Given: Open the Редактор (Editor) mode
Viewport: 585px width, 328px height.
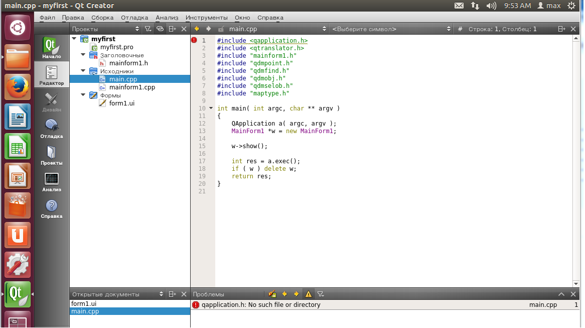Looking at the screenshot, I should tap(52, 75).
